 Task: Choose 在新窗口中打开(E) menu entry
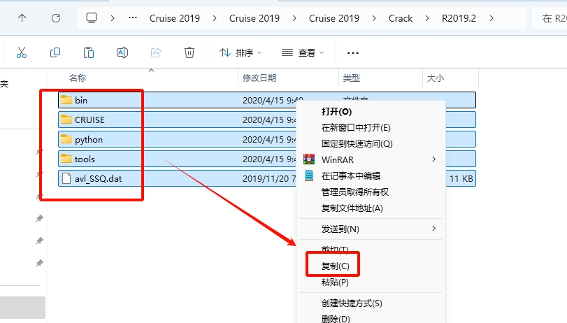click(371, 127)
